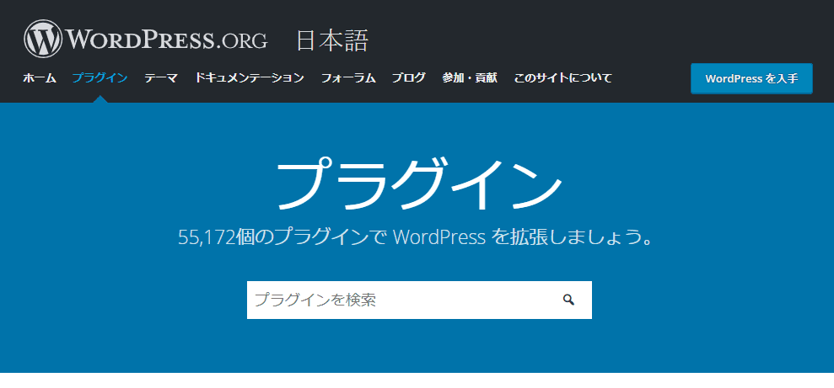Screen dimensions: 834x388
Task: Open the フォーラム menu item
Action: click(348, 78)
